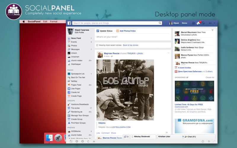The width and height of the screenshot is (237, 148).
Task: Click Marcel Maurmann ticker story
Action: point(194,33)
